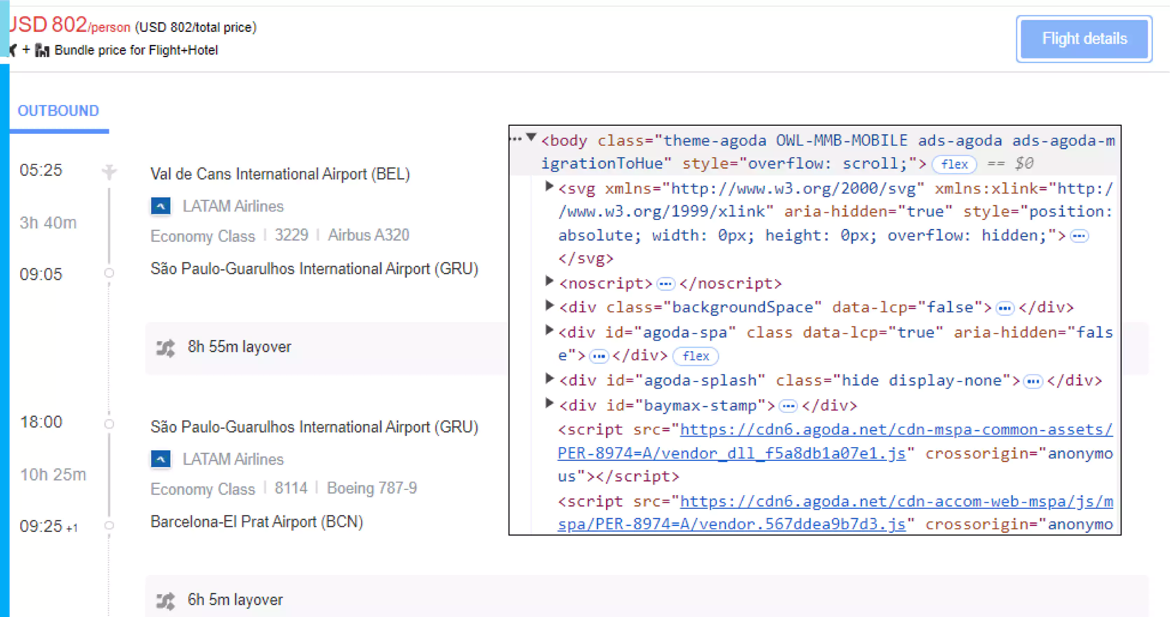The height and width of the screenshot is (617, 1170).
Task: Expand the baymax-stamp div node
Action: (x=549, y=403)
